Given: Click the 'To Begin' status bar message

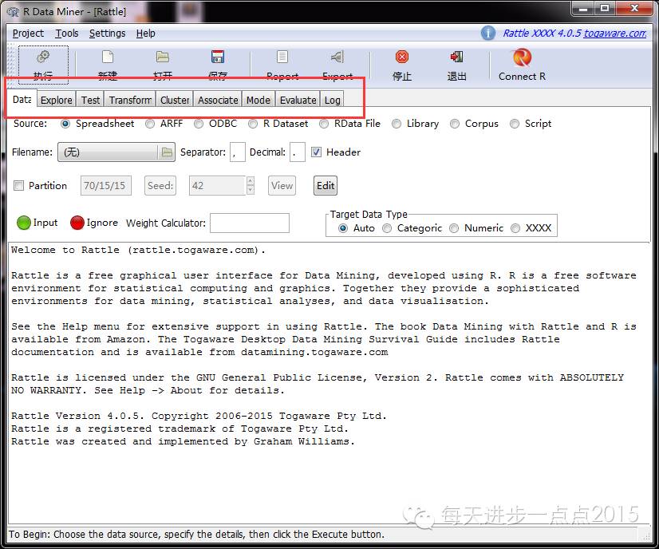Looking at the screenshot, I should click(196, 535).
